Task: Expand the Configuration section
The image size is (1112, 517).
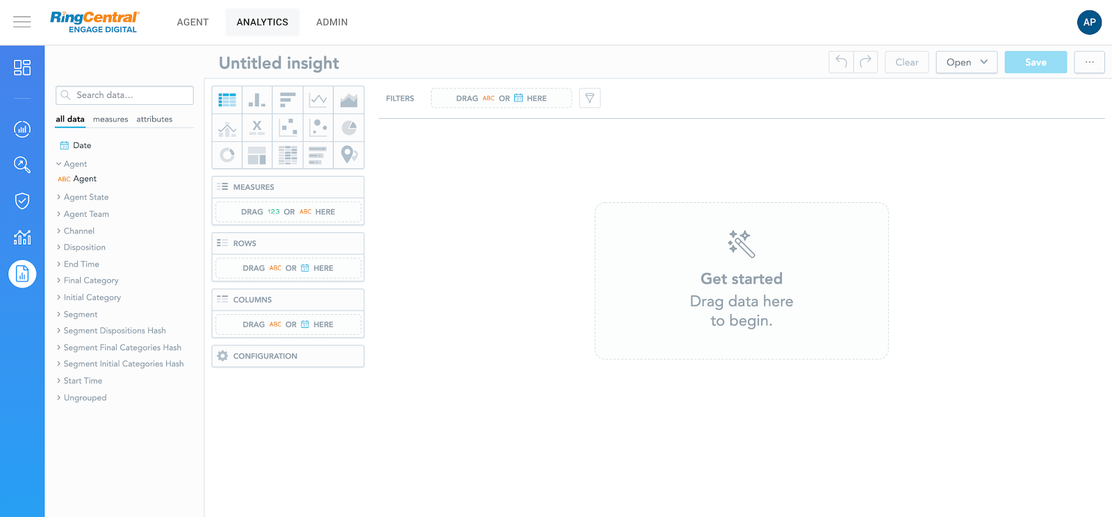Action: 288,356
